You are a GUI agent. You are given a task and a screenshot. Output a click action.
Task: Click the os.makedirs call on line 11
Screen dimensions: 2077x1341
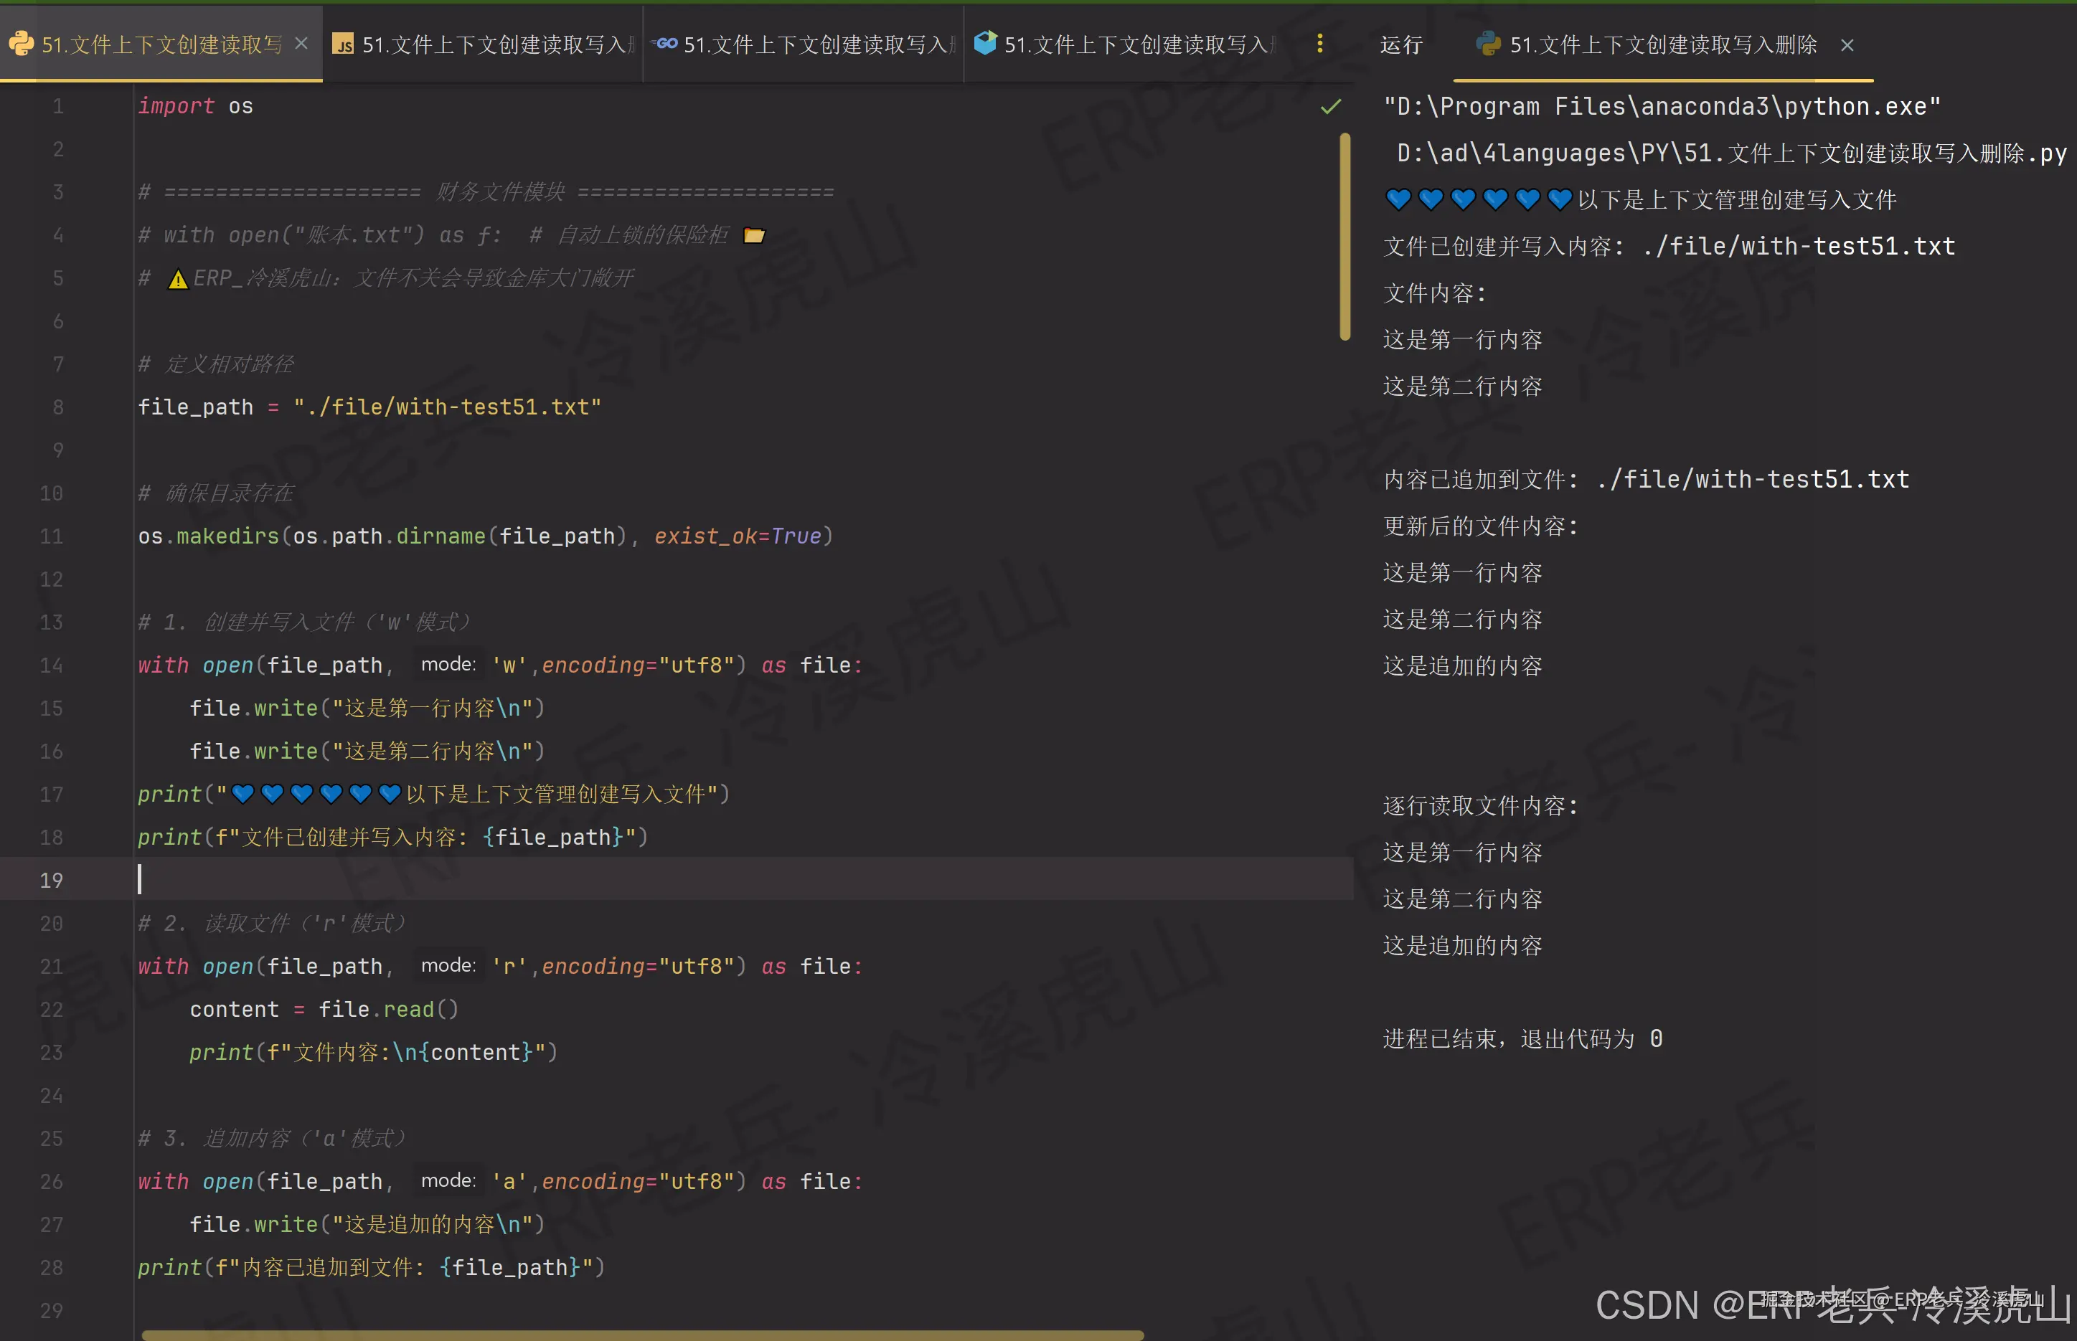(485, 536)
